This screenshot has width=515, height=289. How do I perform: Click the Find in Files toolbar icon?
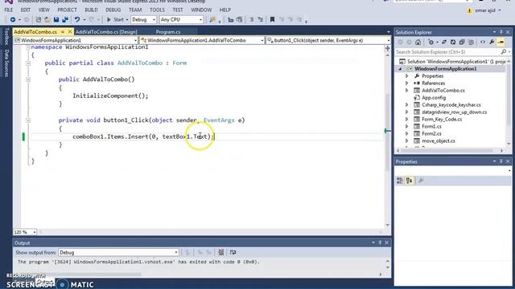(x=212, y=19)
